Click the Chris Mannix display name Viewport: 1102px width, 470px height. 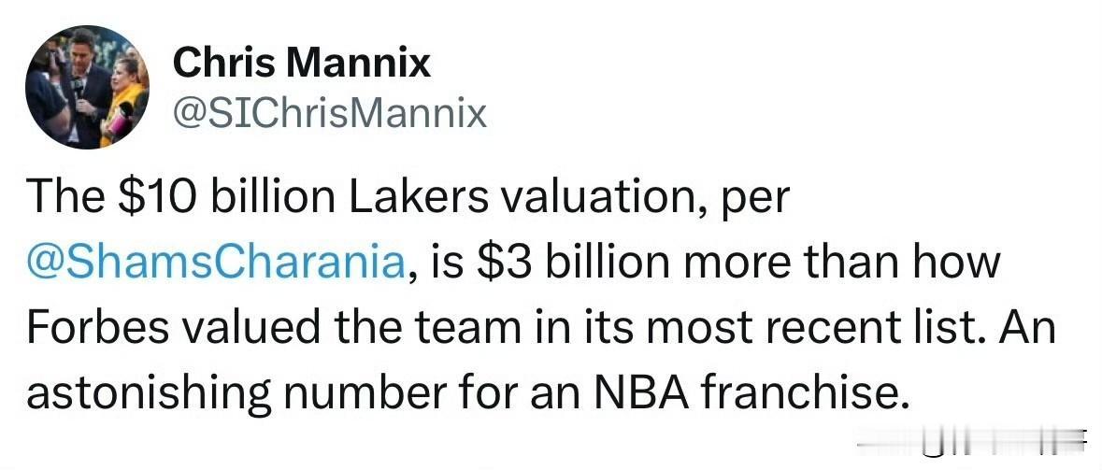tap(302, 64)
